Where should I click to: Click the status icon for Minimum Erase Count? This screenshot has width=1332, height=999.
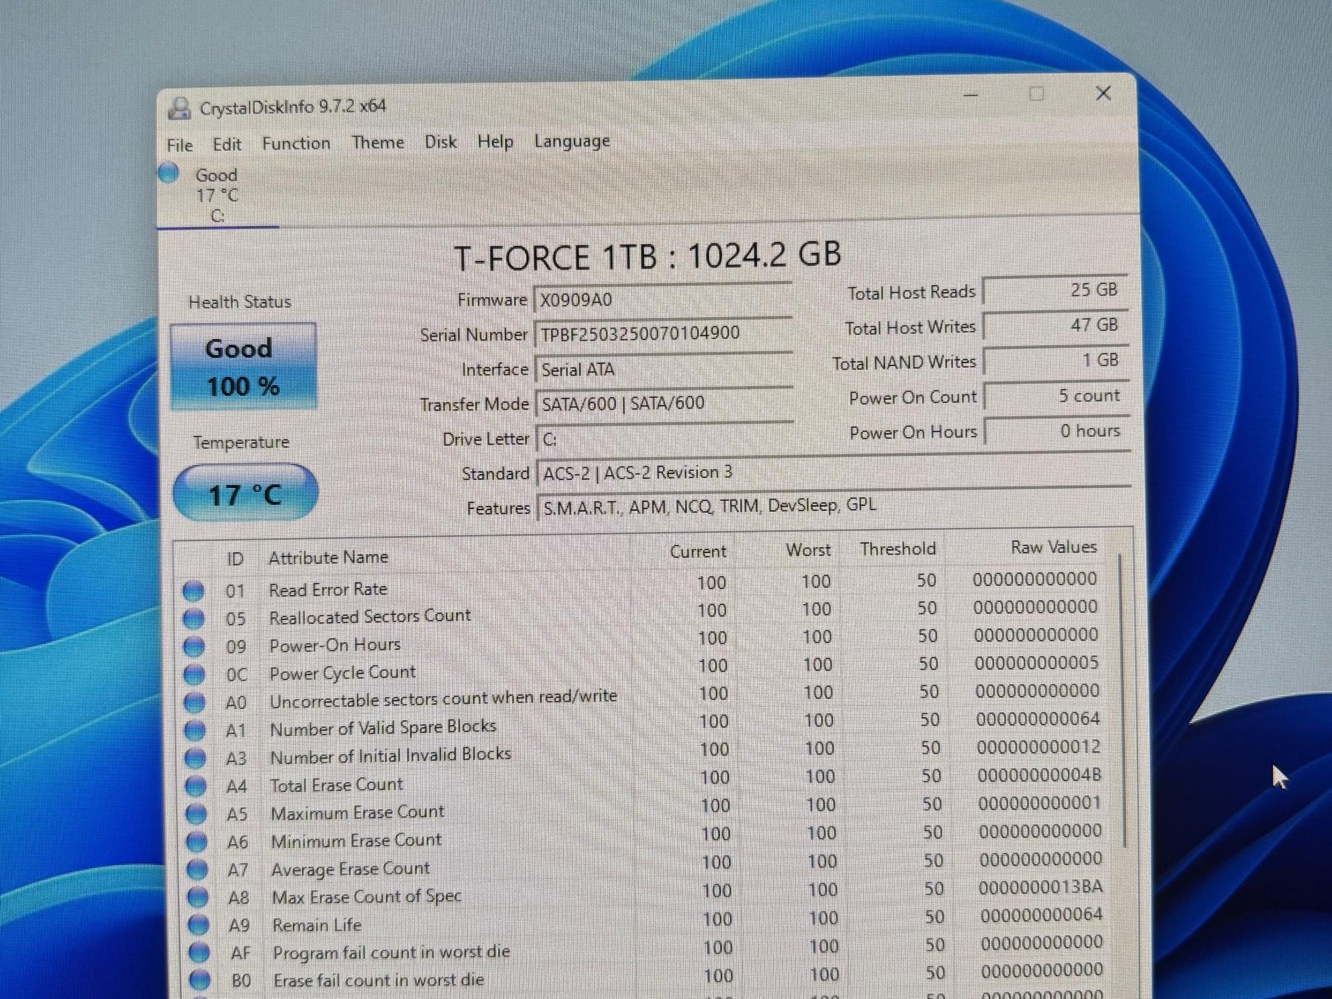tap(196, 842)
